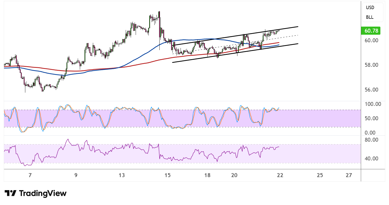The height and width of the screenshot is (205, 389).
Task: Click the 100.00 stochastic scale value
Action: click(x=373, y=104)
